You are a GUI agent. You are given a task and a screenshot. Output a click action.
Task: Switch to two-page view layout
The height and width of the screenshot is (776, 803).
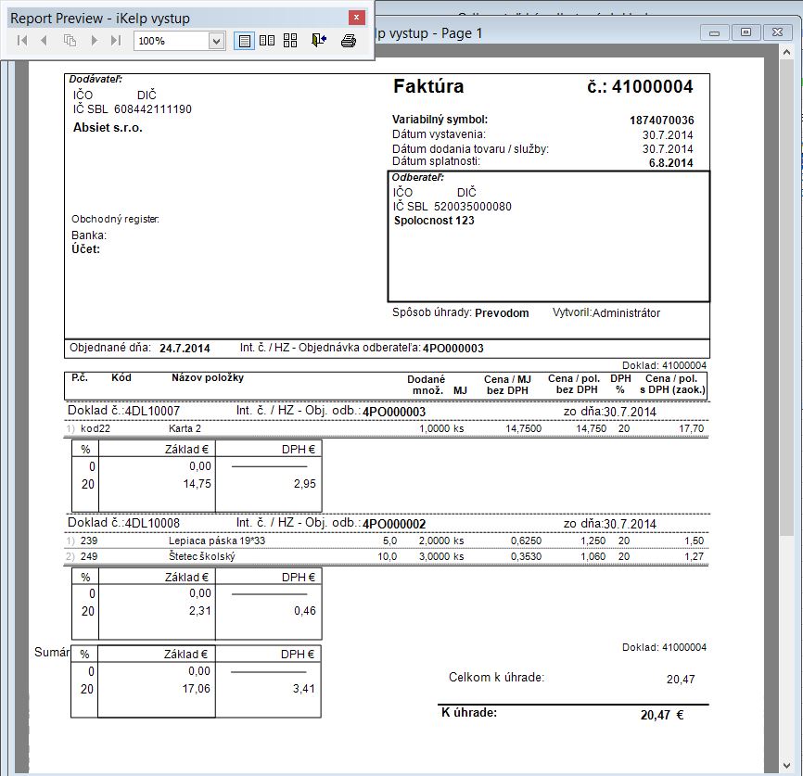(267, 41)
